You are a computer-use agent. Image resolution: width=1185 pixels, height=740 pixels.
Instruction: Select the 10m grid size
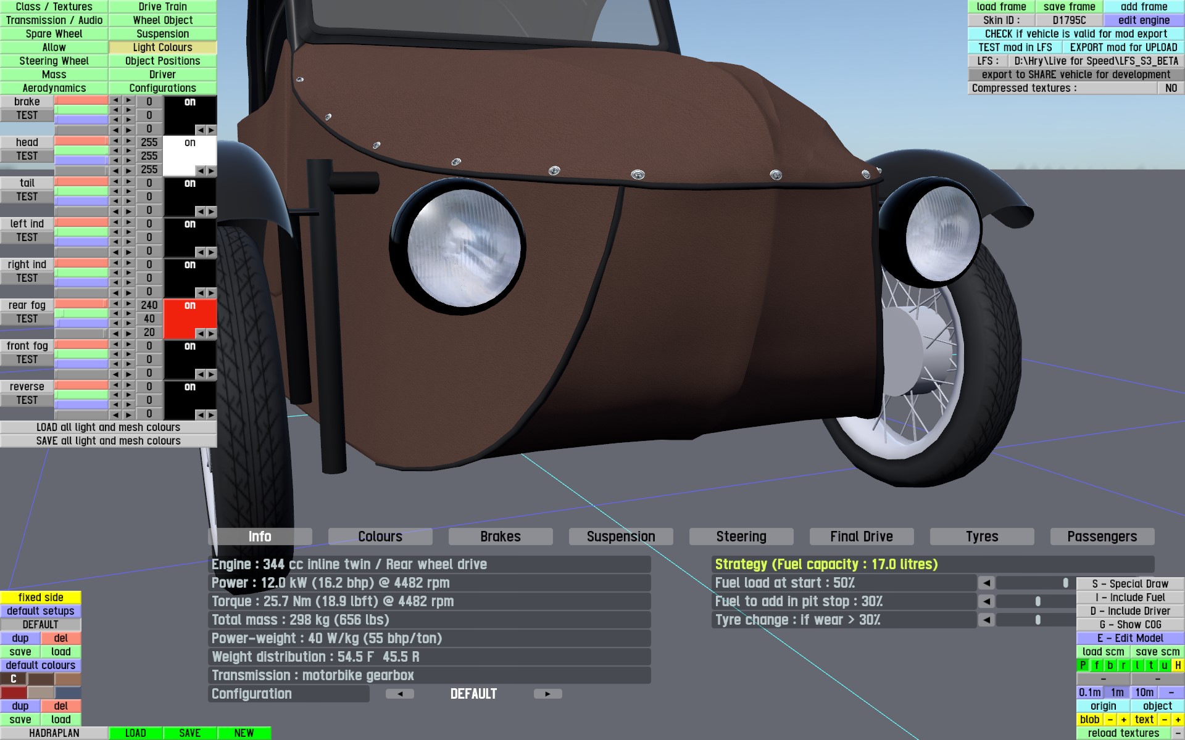(1144, 693)
